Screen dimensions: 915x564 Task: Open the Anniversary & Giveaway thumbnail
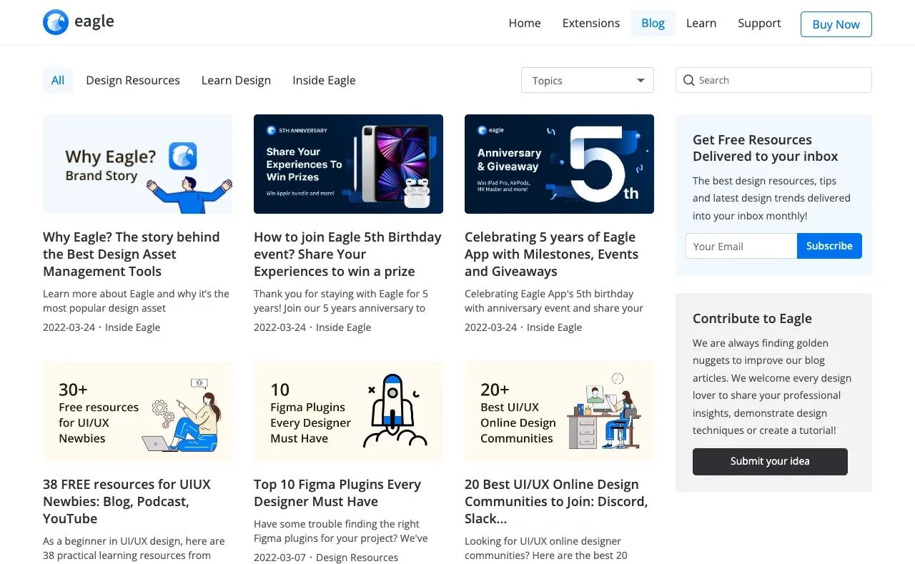pos(559,164)
